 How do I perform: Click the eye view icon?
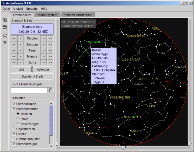[5, 42]
